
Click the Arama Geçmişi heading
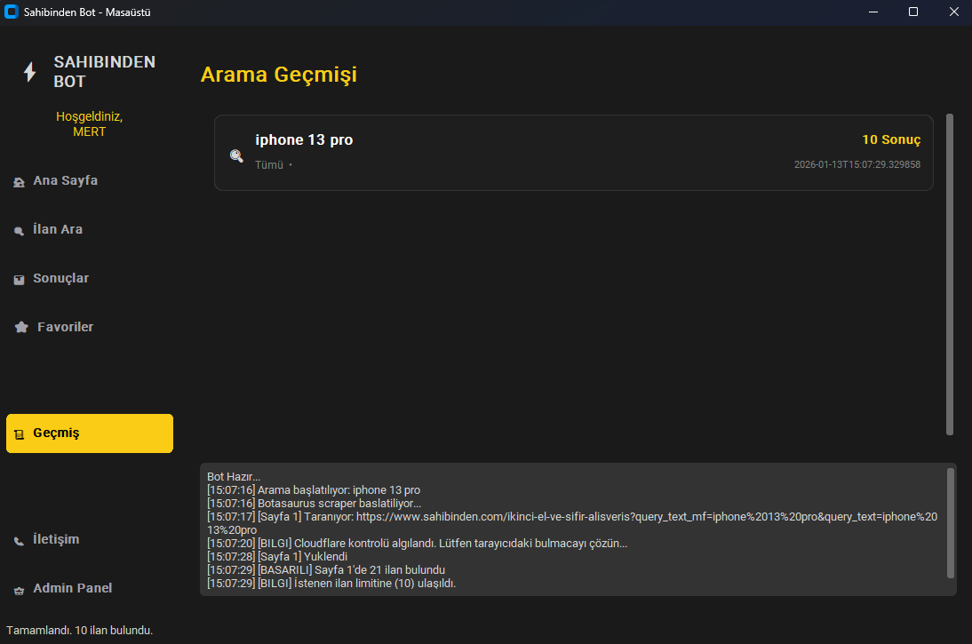pyautogui.click(x=278, y=75)
